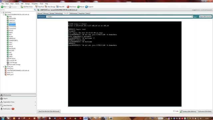
Task: Select the Win2012R2 virtual machine
Action: pos(12,48)
